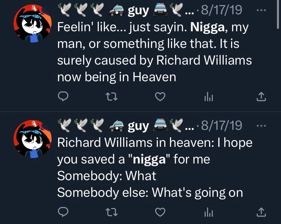This screenshot has width=281, height=224.
Task: Open the 8/17/19 timestamp on the 'Somebody else' tweet
Action: click(222, 125)
